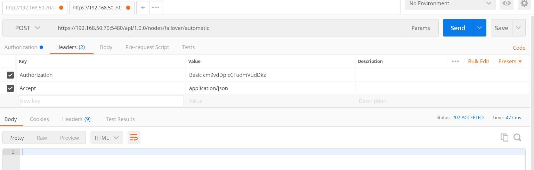This screenshot has width=534, height=170.
Task: Select the Raw response view
Action: (42, 138)
